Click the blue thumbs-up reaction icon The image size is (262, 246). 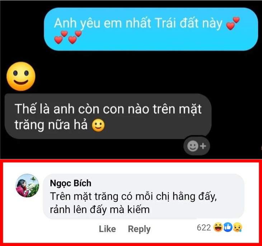point(228,227)
